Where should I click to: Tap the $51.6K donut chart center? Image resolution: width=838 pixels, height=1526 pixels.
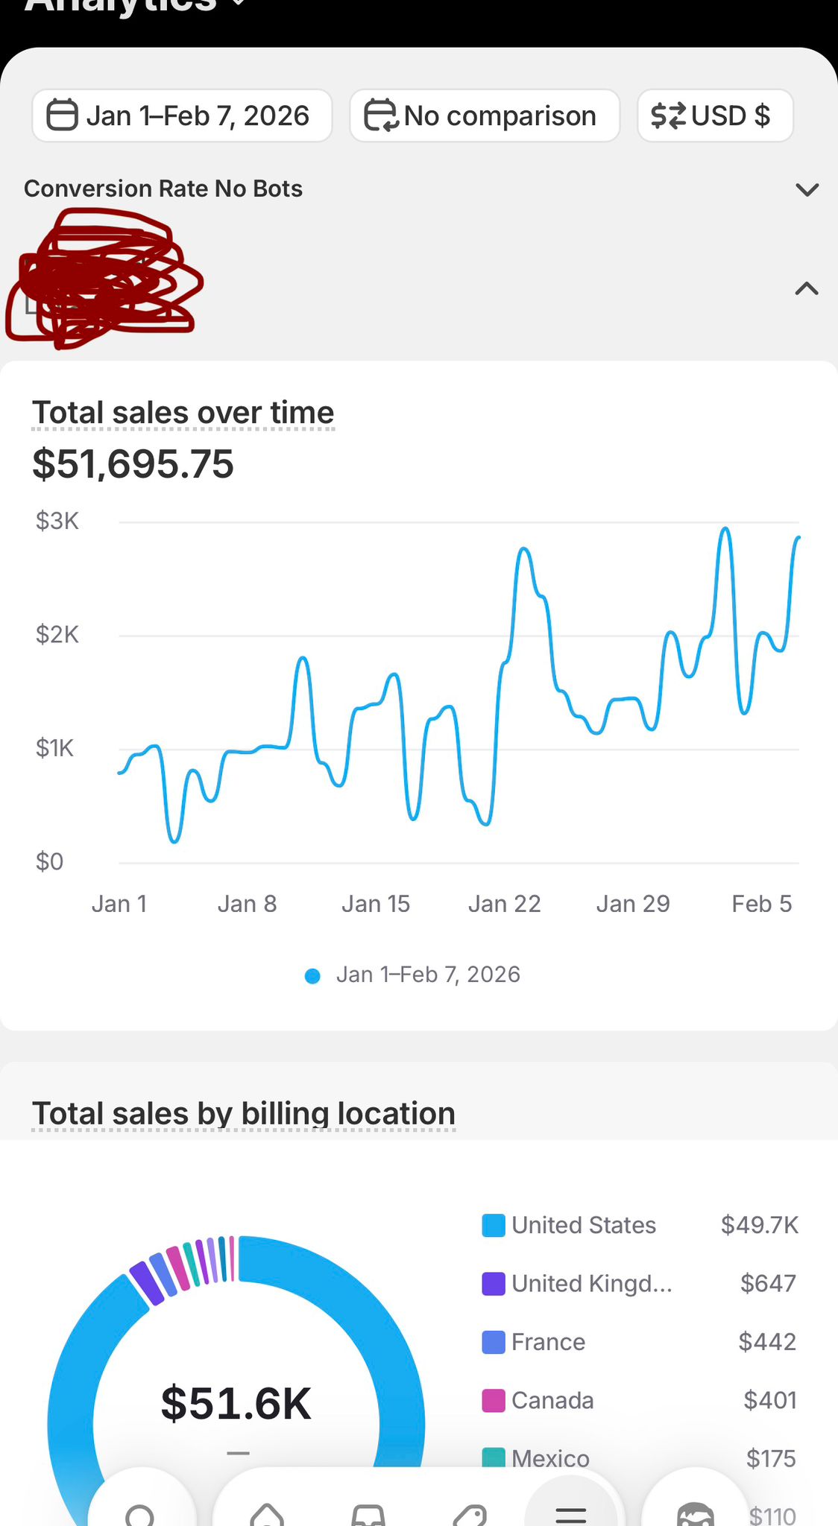[236, 1405]
